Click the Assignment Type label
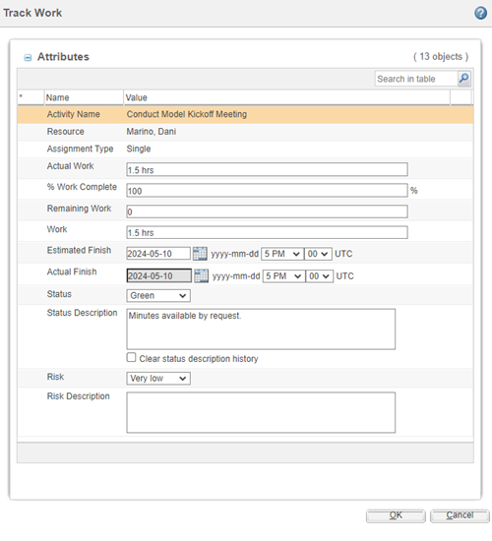The image size is (492, 541). click(80, 149)
